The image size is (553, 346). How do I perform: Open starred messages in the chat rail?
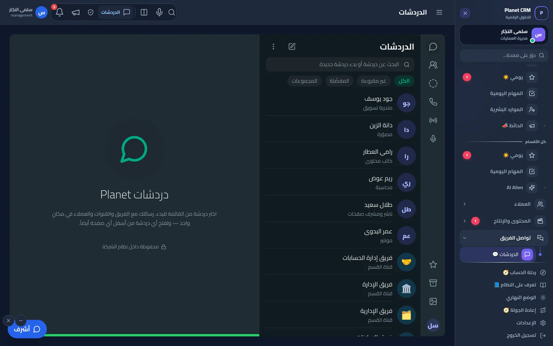[x=433, y=264]
